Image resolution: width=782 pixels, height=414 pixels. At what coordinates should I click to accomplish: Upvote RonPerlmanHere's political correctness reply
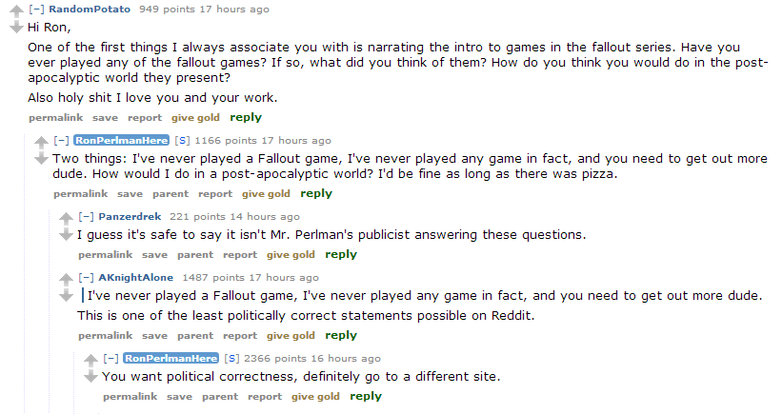(90, 360)
